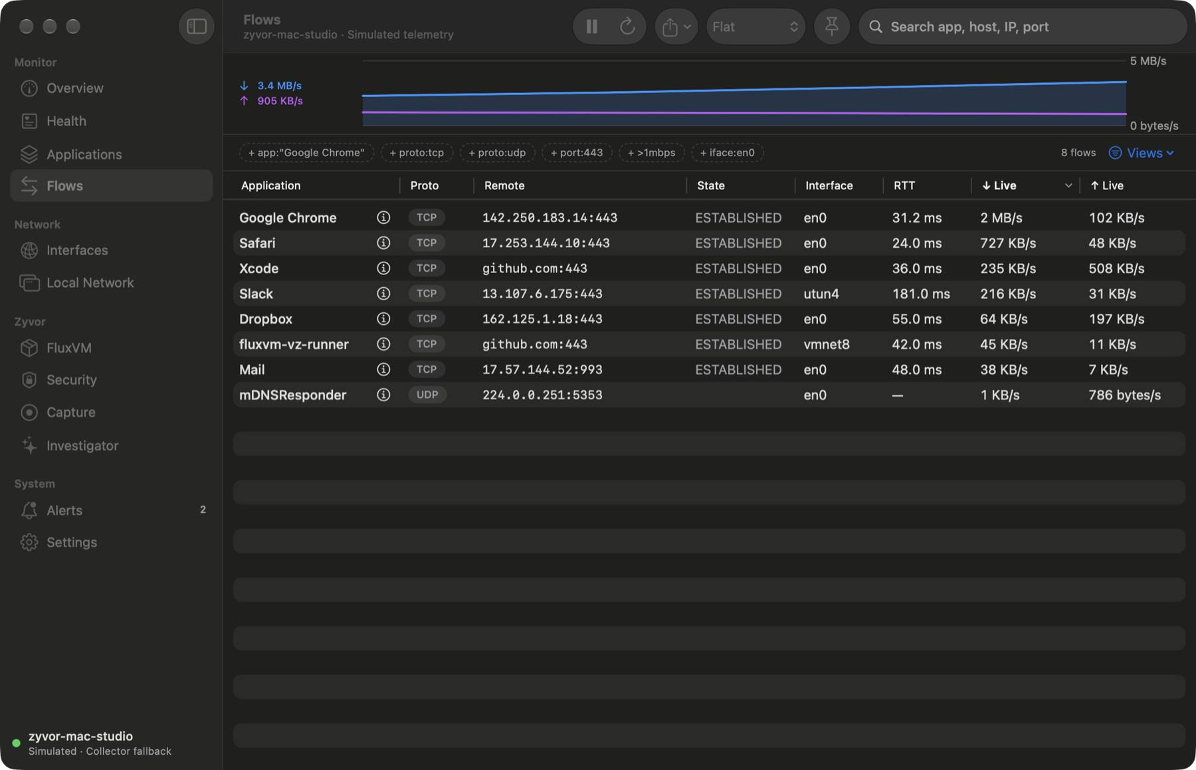Add the proto:udp filter chip
This screenshot has width=1196, height=770.
click(x=497, y=153)
